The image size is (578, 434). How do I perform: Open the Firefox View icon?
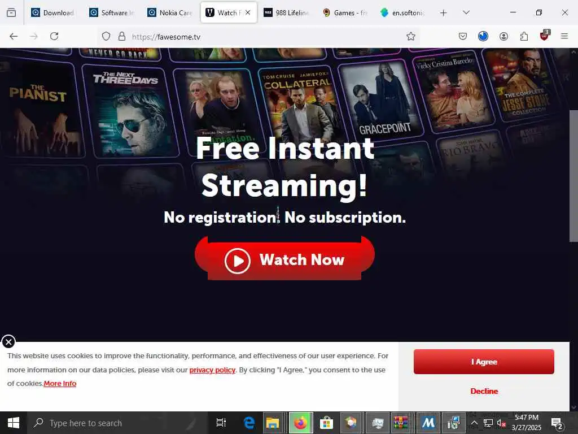tap(11, 12)
